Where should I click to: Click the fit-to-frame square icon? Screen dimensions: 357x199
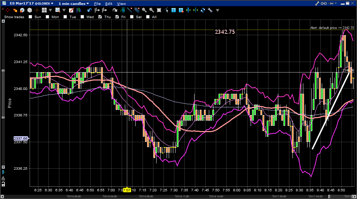(x=159, y=10)
